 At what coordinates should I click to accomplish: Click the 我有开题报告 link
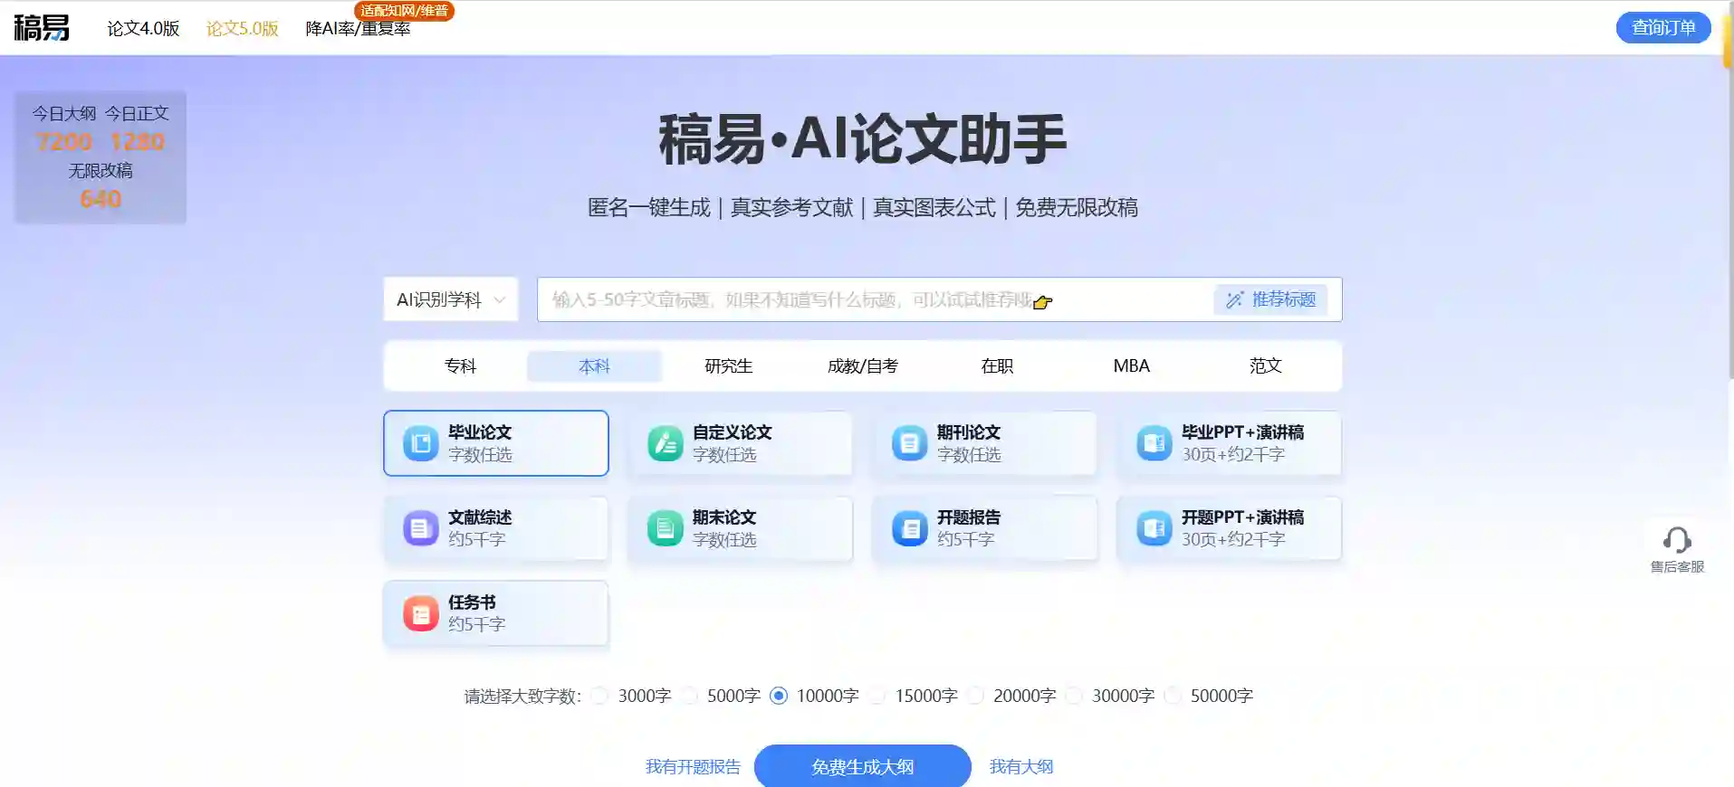coord(693,767)
